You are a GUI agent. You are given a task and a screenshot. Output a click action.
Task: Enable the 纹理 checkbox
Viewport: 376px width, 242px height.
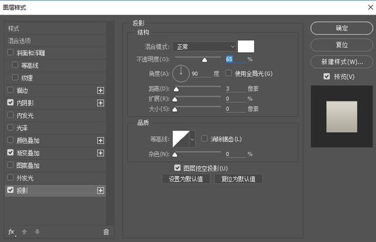coord(15,77)
